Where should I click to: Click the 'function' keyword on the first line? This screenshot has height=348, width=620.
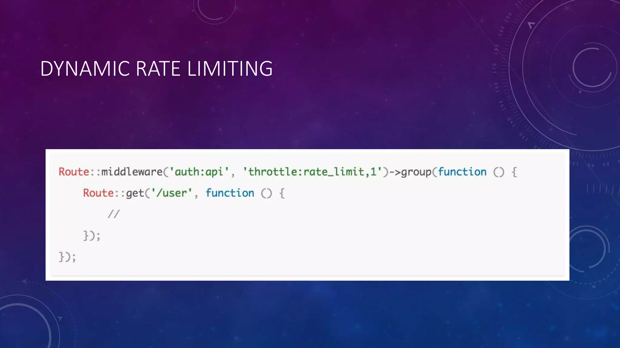[x=462, y=172]
